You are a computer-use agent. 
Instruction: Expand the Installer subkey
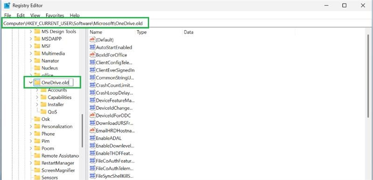click(x=37, y=104)
